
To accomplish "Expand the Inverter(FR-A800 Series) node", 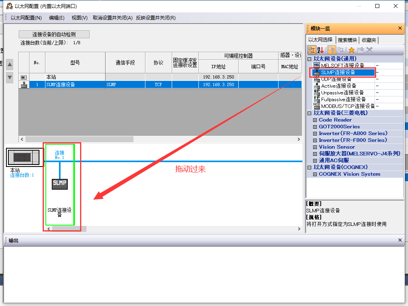I will click(x=315, y=133).
